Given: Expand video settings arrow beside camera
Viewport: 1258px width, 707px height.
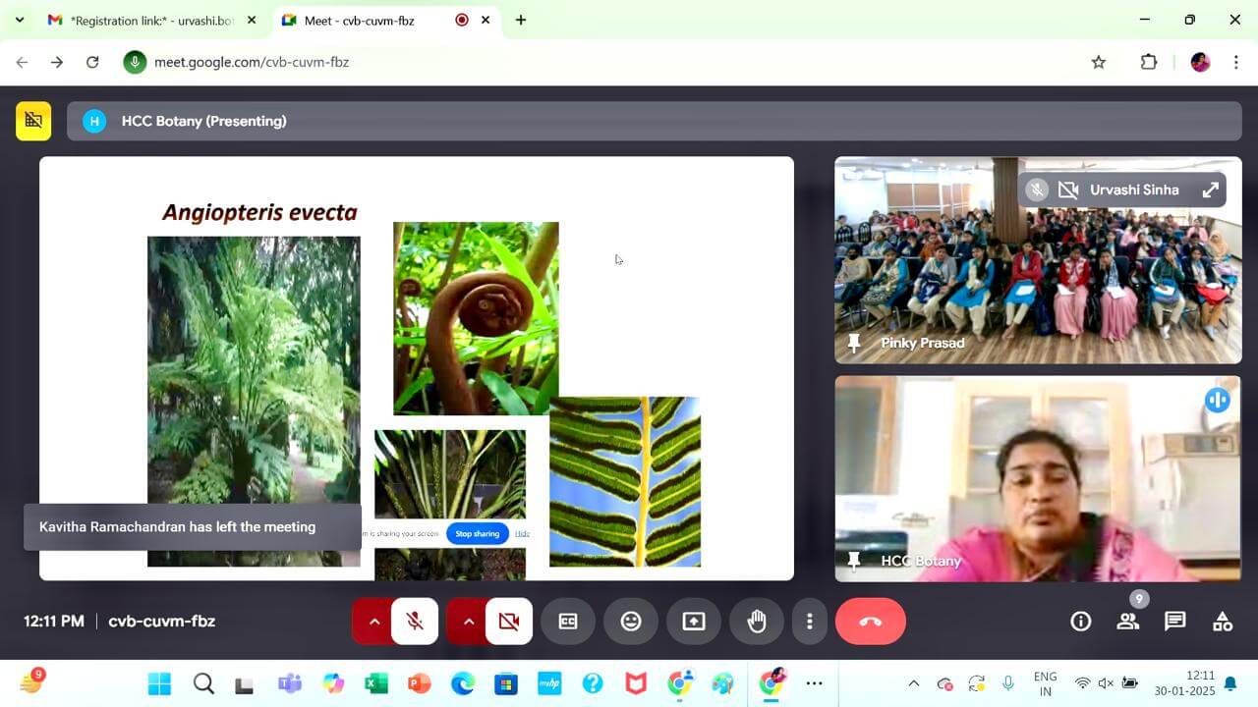Looking at the screenshot, I should (468, 622).
